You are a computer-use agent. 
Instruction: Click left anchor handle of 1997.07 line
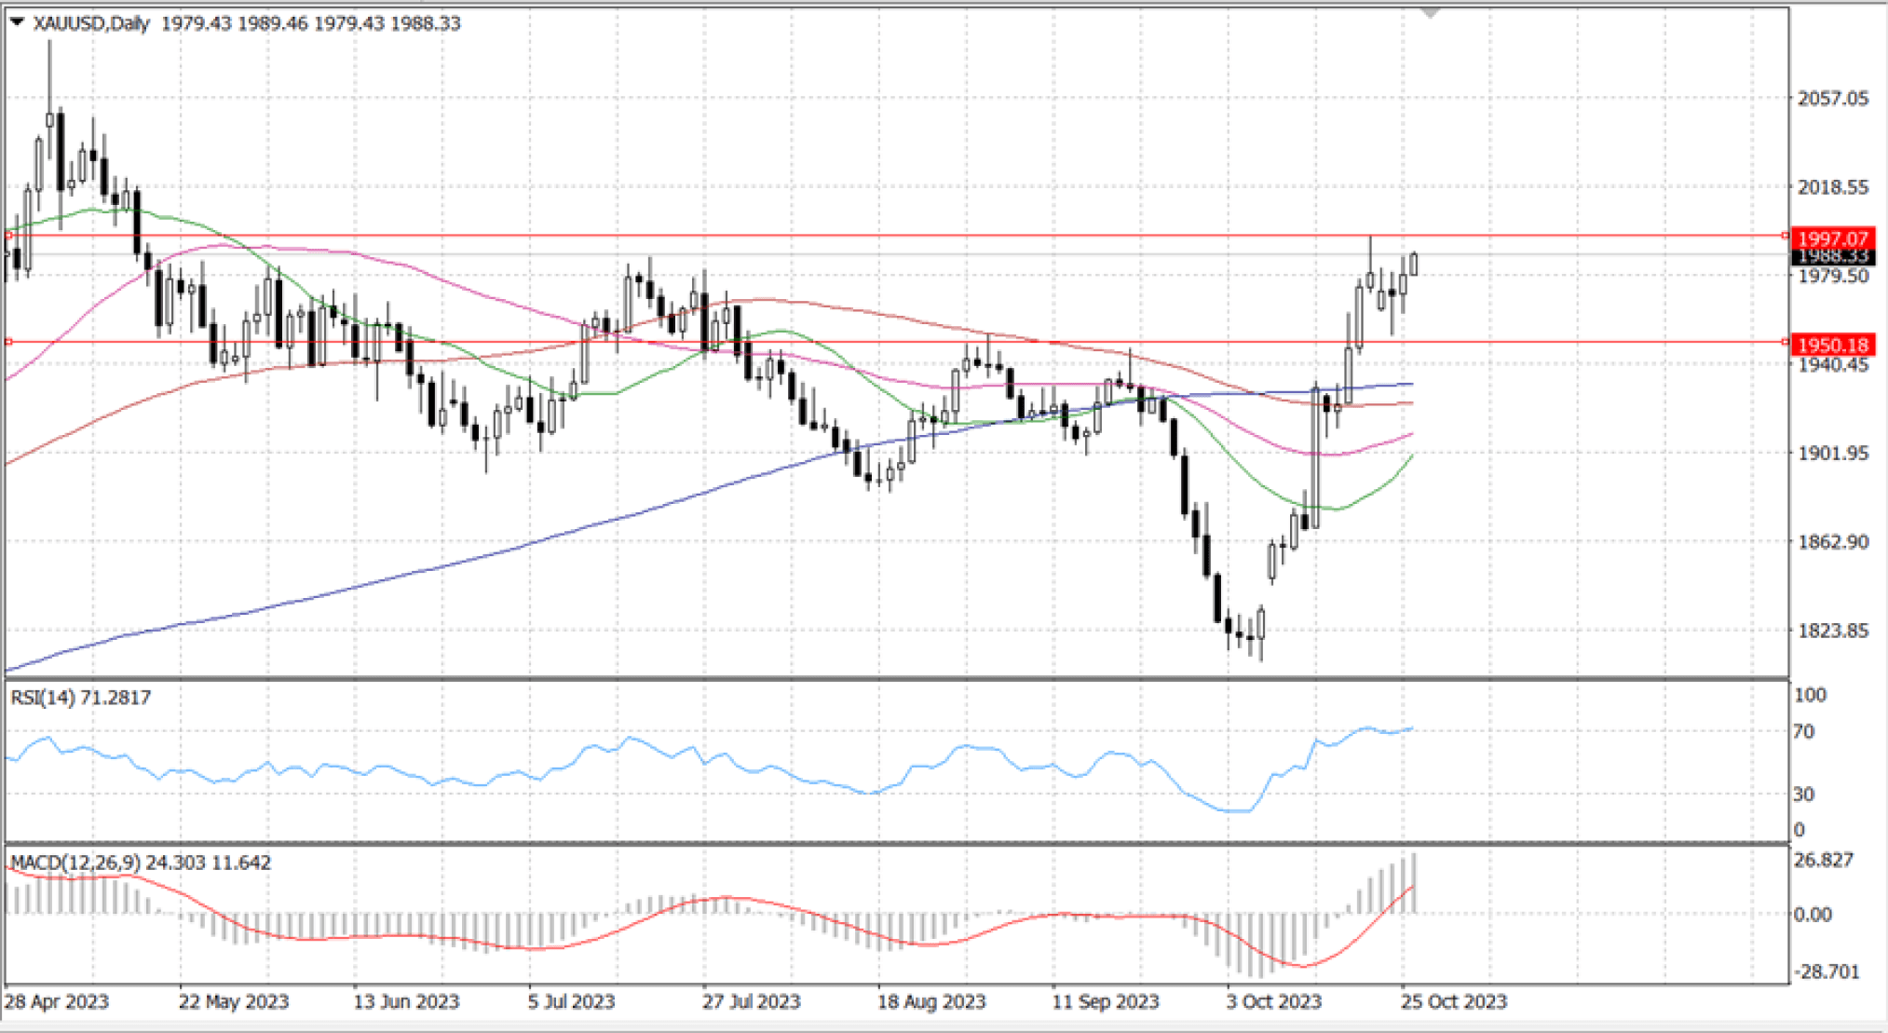[8, 236]
